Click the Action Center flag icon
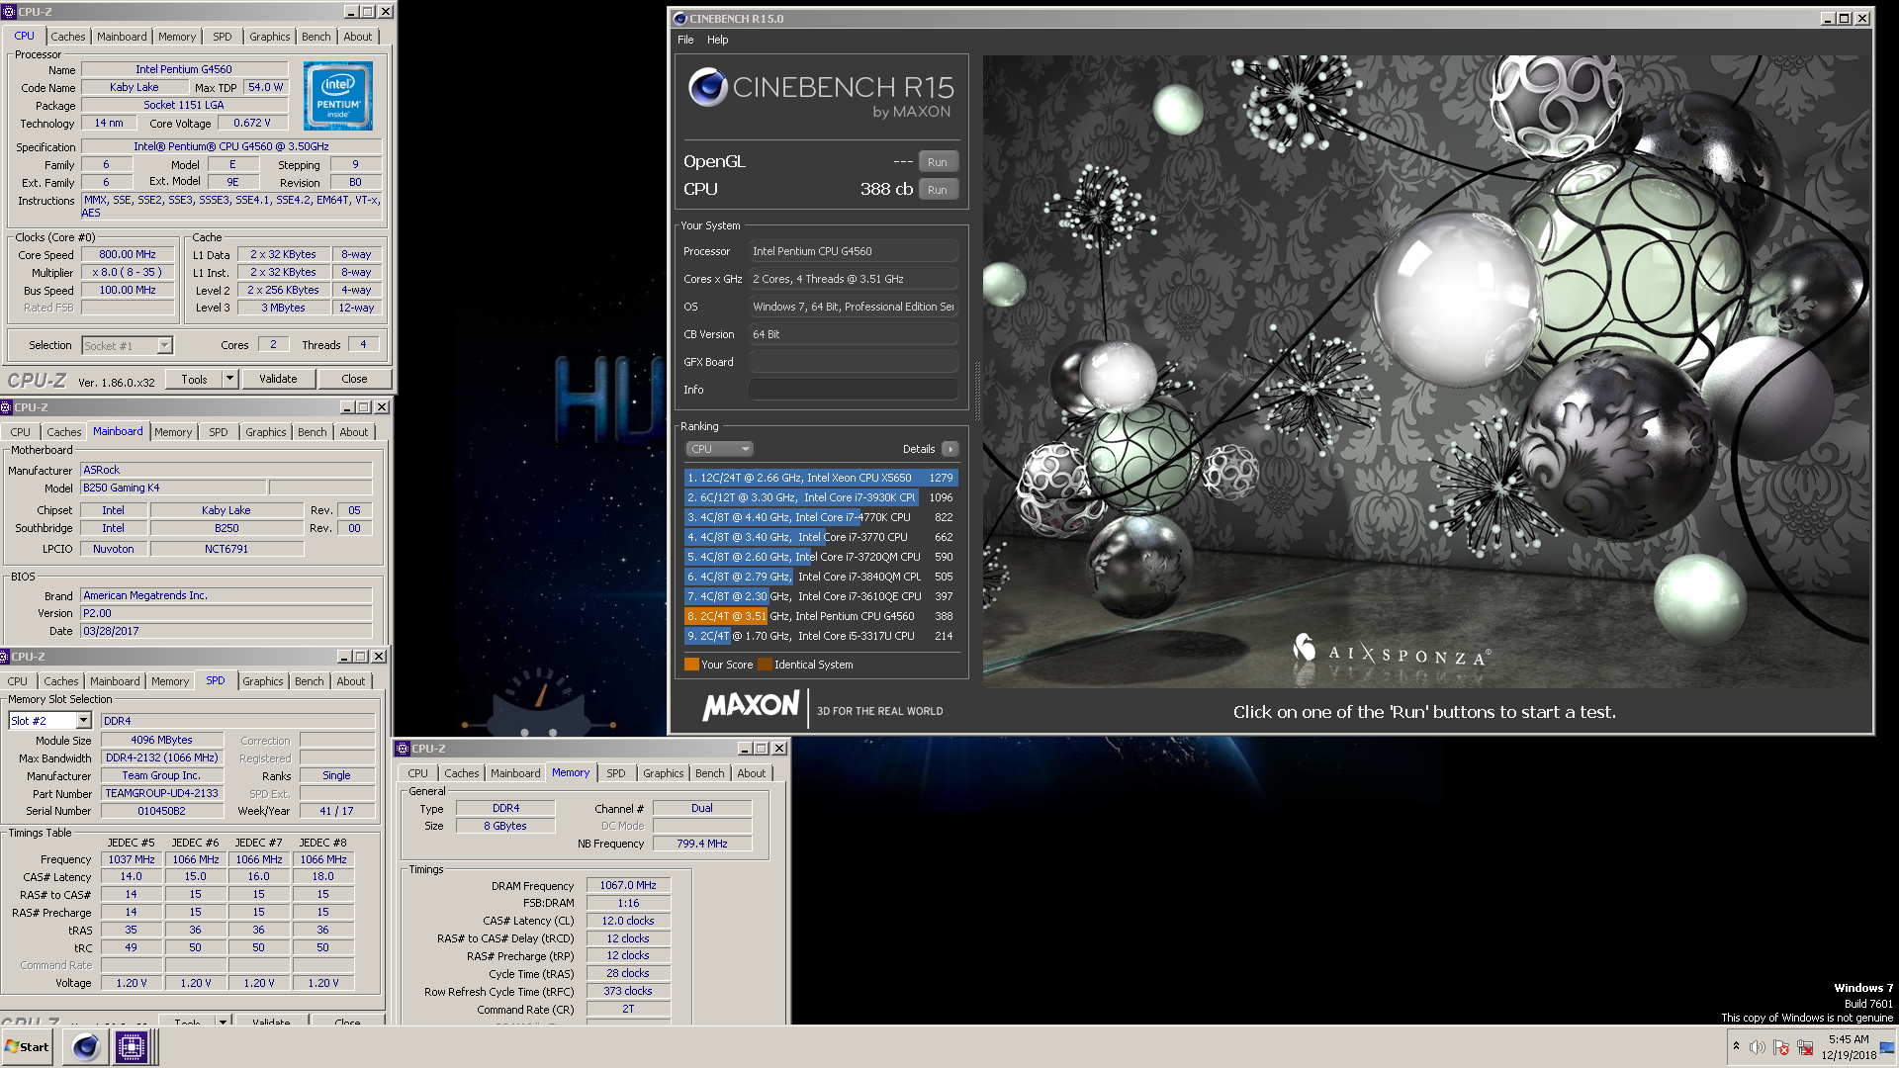 point(1781,1047)
